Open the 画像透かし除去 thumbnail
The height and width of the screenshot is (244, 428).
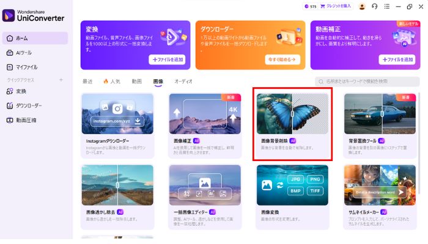pyautogui.click(x=117, y=185)
